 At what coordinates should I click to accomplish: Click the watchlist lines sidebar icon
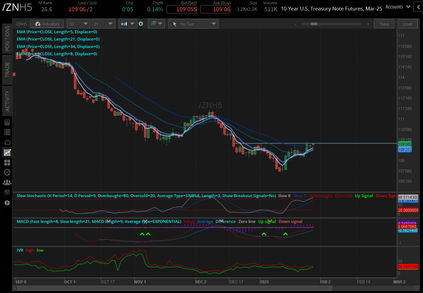[7, 132]
